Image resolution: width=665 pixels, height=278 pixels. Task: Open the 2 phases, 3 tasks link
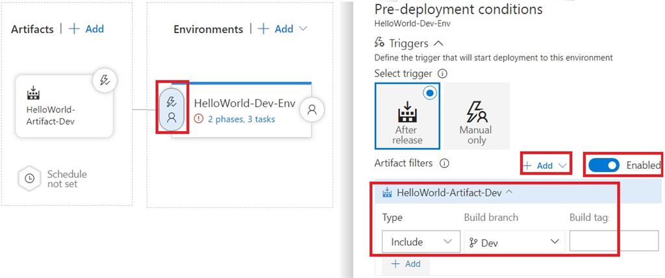click(x=242, y=119)
